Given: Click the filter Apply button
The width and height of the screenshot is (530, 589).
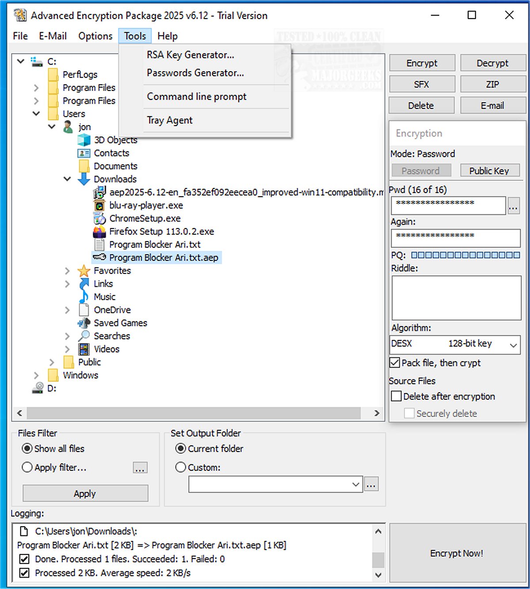Looking at the screenshot, I should tap(85, 493).
